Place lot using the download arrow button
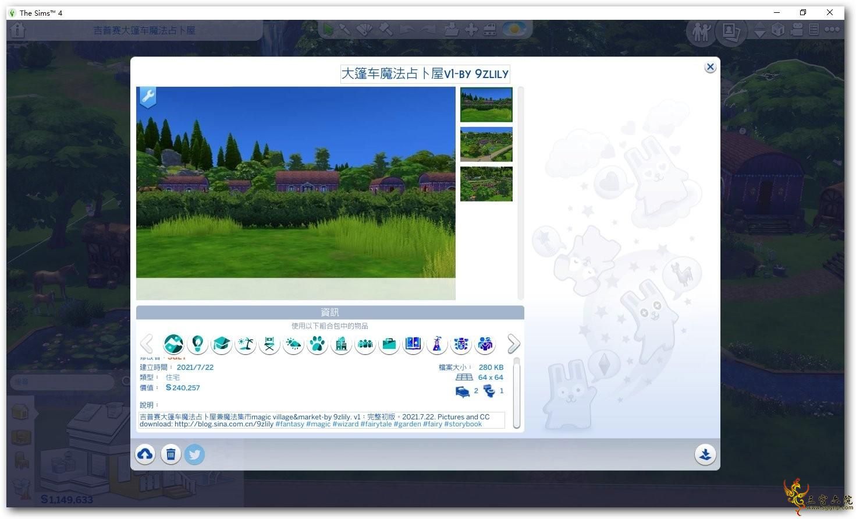The height and width of the screenshot is (519, 856). click(705, 454)
